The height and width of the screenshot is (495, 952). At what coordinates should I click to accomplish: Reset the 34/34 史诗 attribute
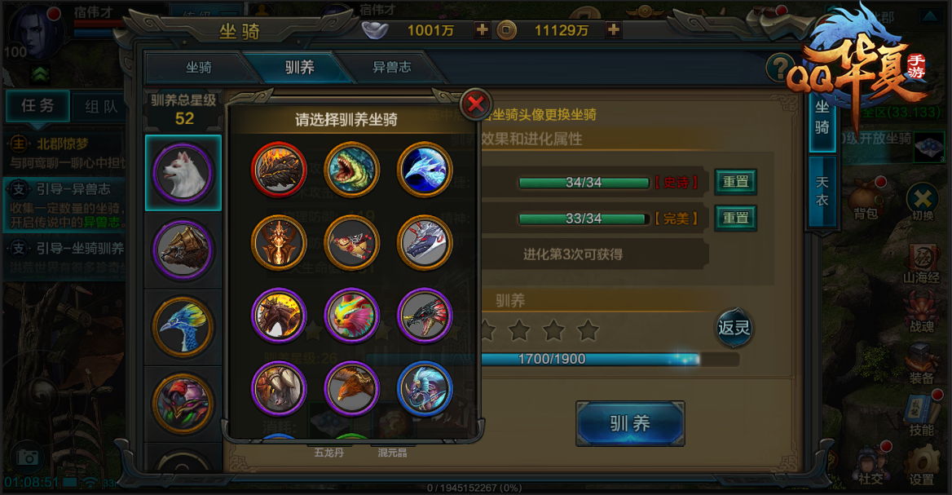735,182
